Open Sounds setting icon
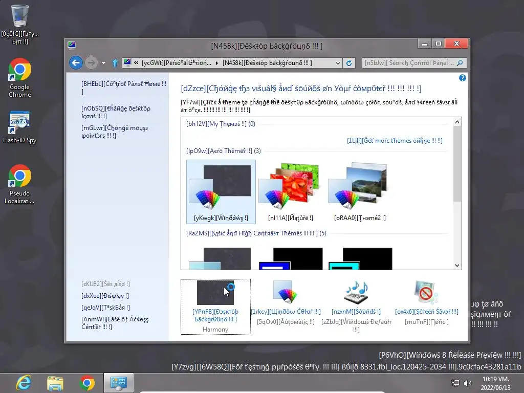 coord(356,292)
